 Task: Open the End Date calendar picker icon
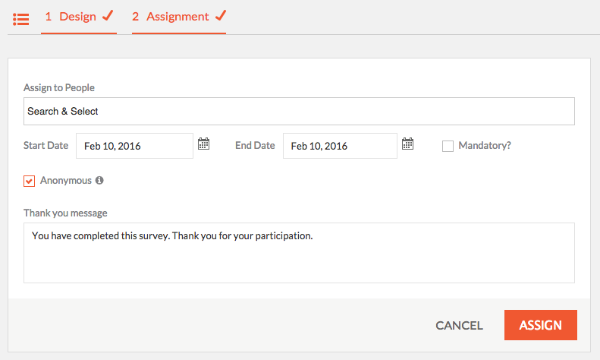tap(407, 144)
